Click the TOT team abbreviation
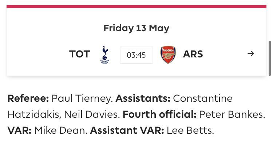 click(79, 54)
